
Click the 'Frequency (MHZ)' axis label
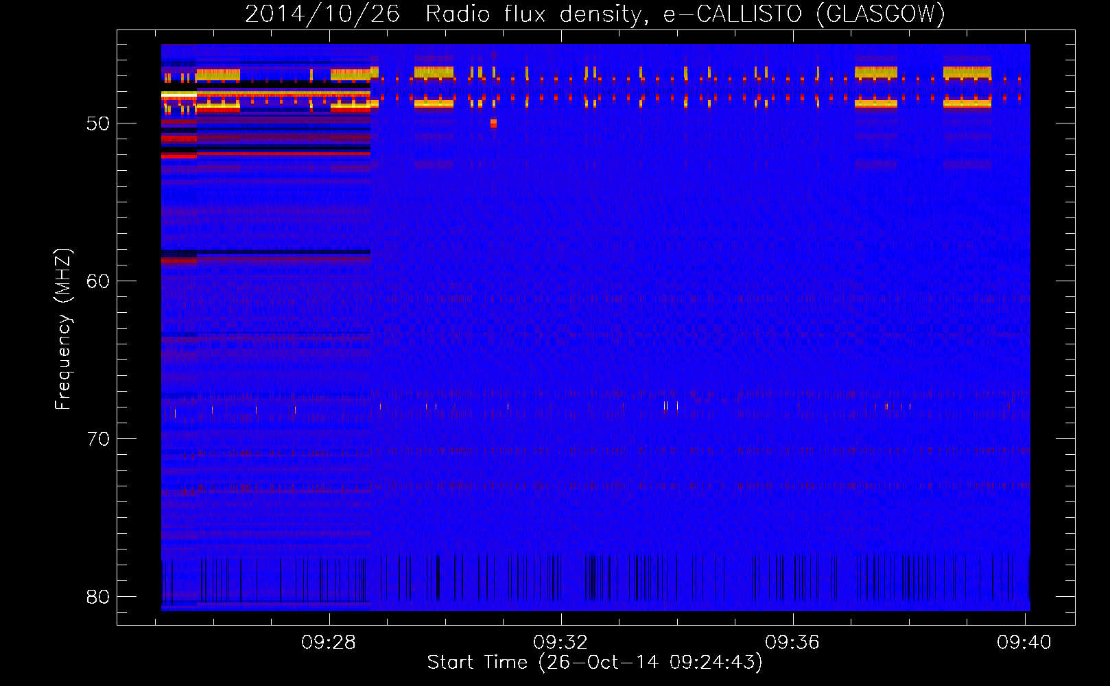62,329
